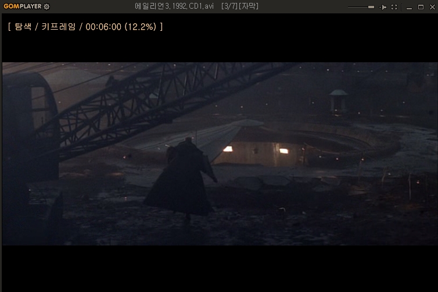Viewport: 438px width, 292px height.
Task: Maximize the GOM Player window
Action: click(421, 7)
